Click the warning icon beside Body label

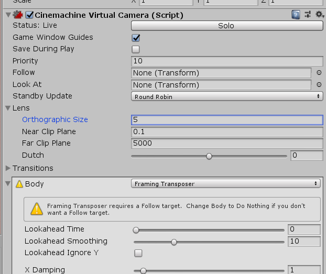(19, 184)
